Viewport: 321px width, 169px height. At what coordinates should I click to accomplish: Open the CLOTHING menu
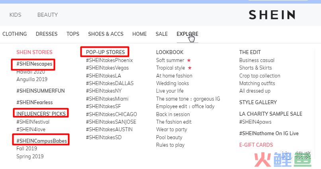tap(14, 34)
